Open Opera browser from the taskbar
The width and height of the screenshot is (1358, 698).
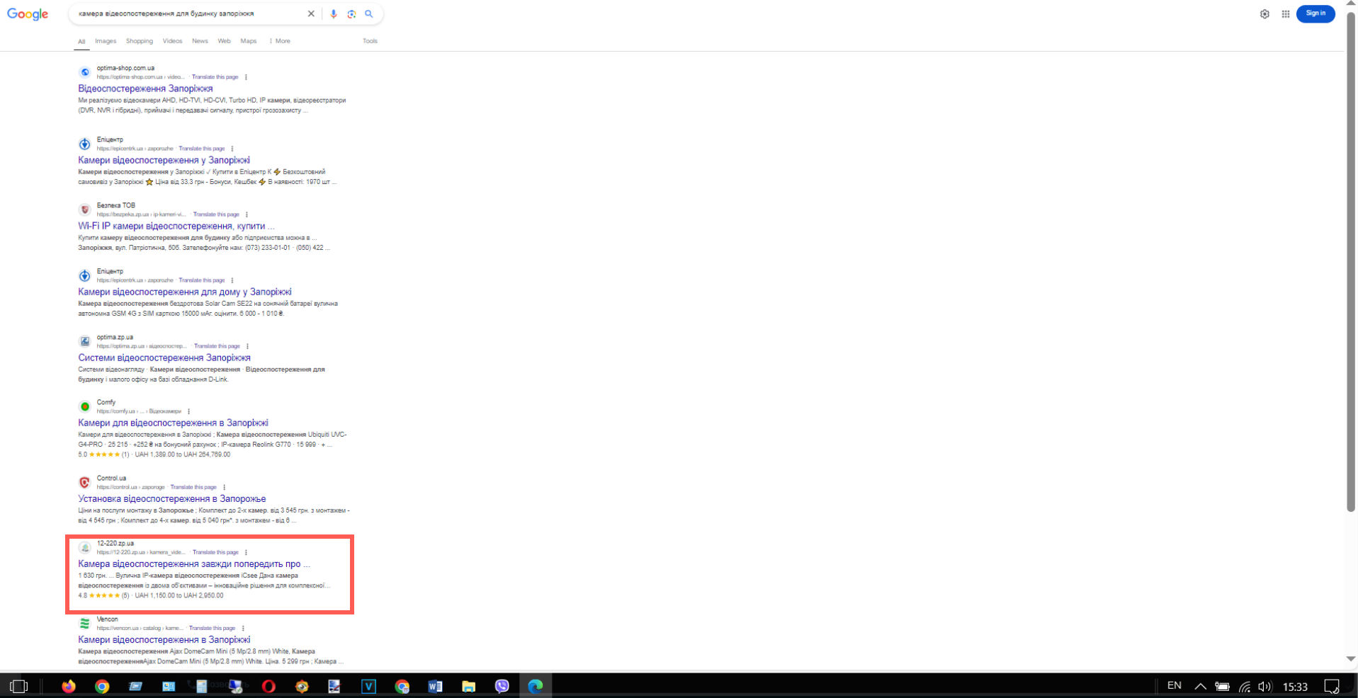pos(268,686)
